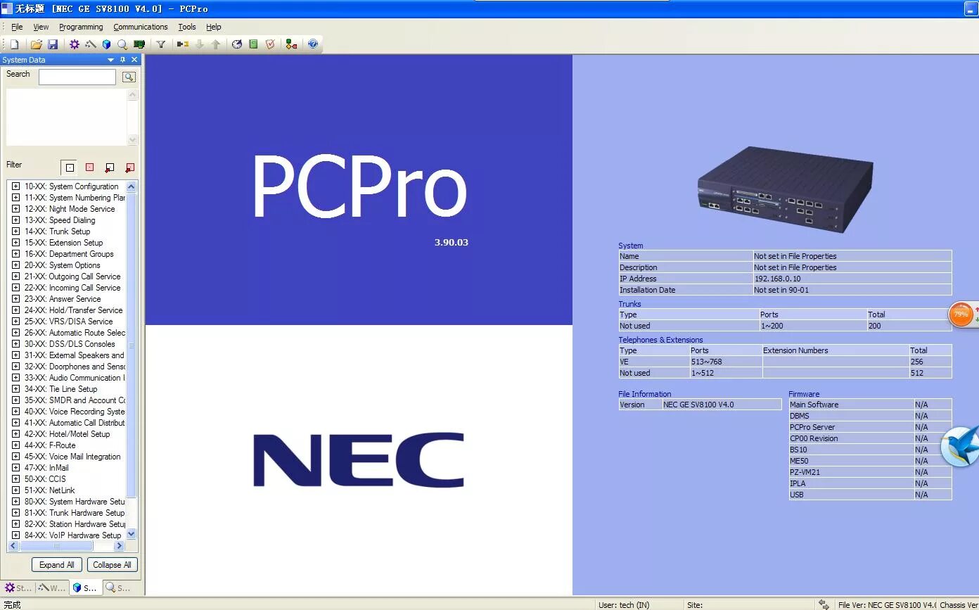Screen dimensions: 979x610
Task: Open the Tools menu
Action: click(x=187, y=27)
